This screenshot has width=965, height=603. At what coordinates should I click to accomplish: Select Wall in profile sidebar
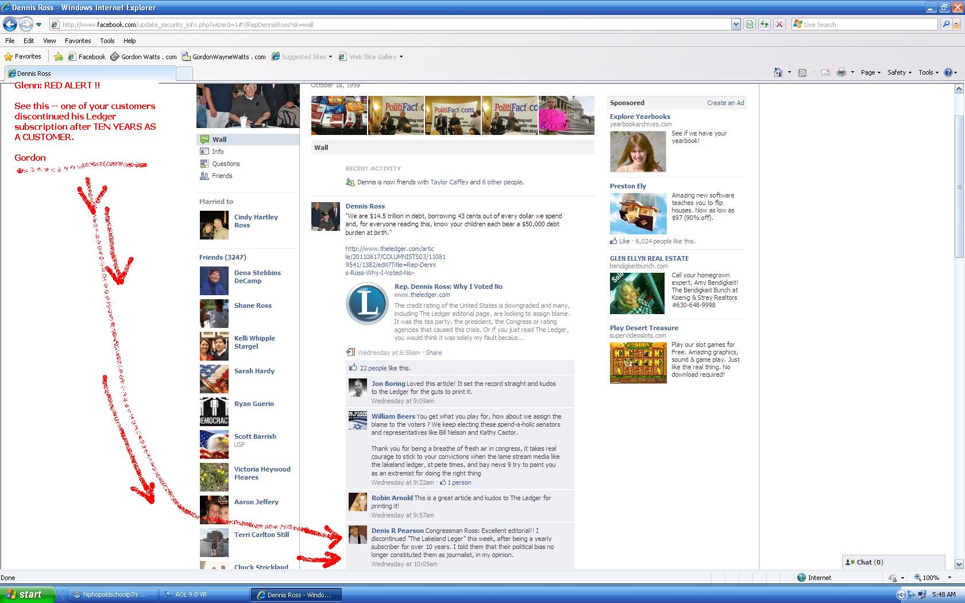(x=248, y=140)
